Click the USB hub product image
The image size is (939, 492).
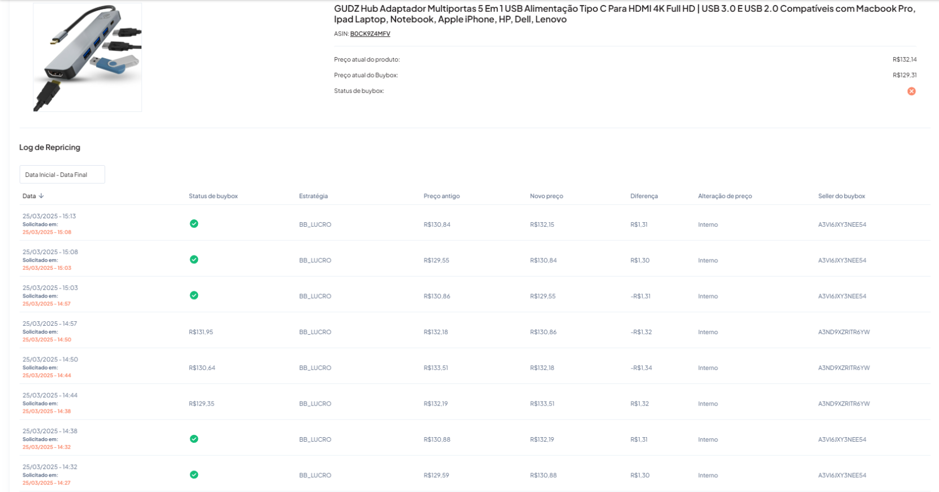click(x=87, y=57)
